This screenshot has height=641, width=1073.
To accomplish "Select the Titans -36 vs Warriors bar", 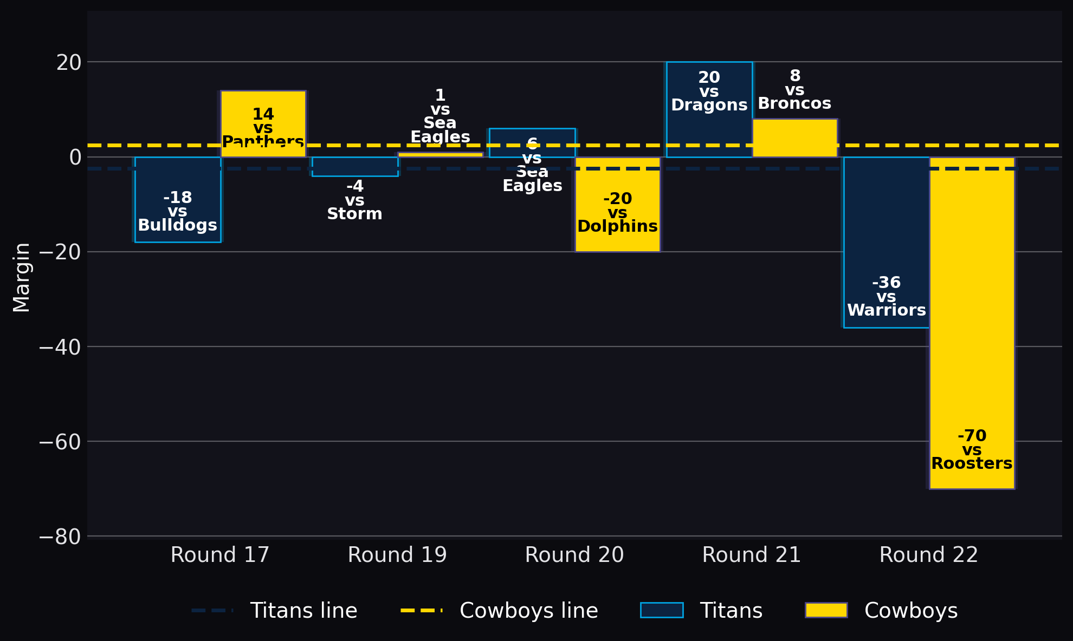I will point(887,243).
